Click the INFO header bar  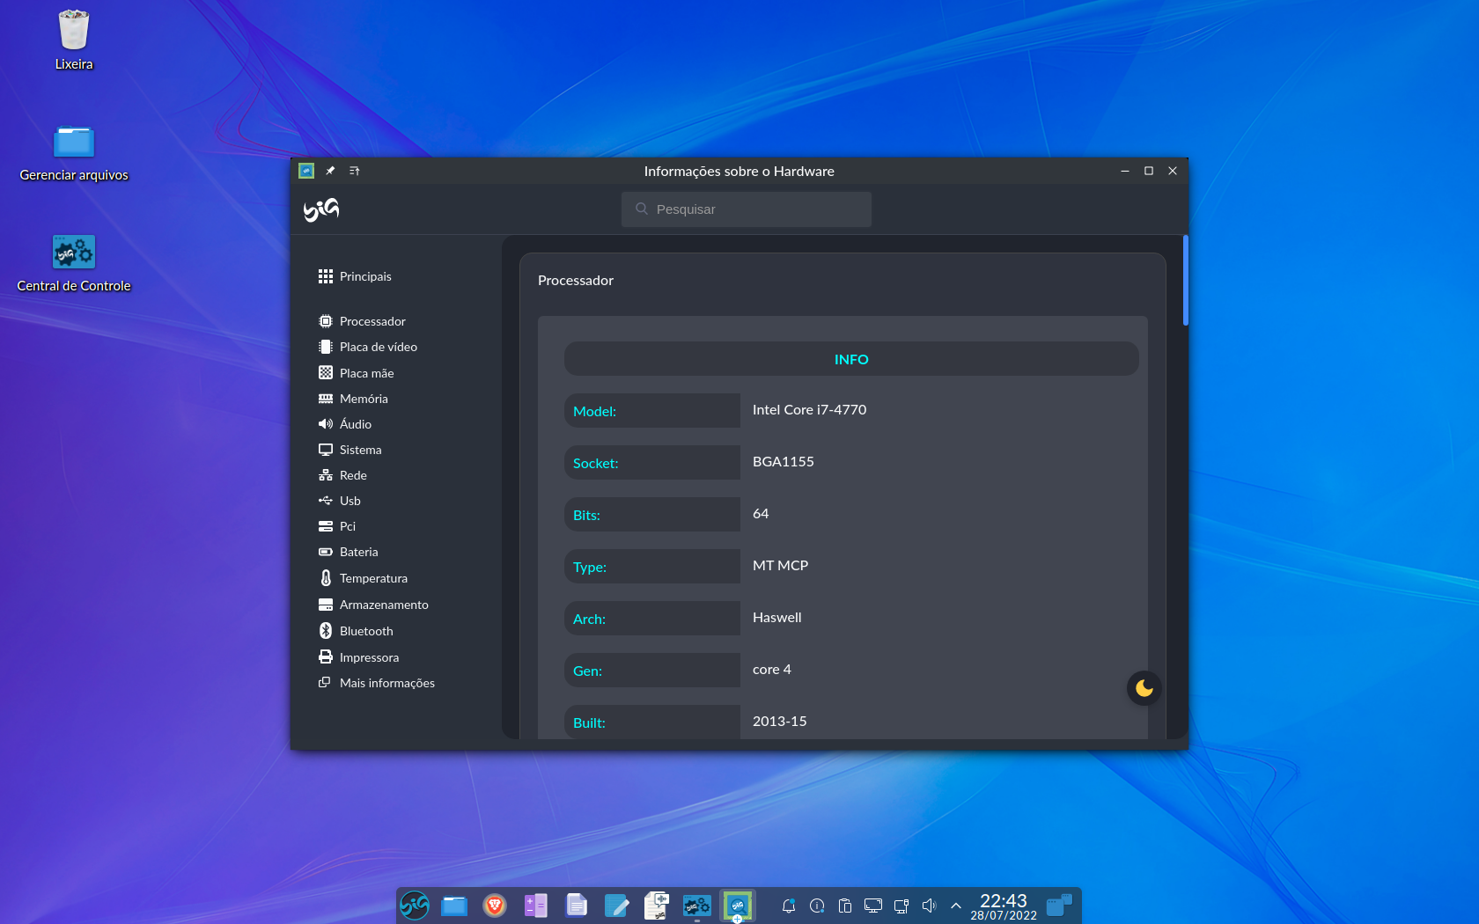point(851,359)
